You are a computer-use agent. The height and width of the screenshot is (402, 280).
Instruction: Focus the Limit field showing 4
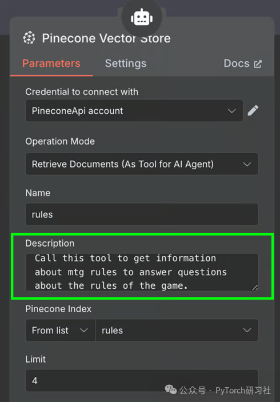click(142, 380)
